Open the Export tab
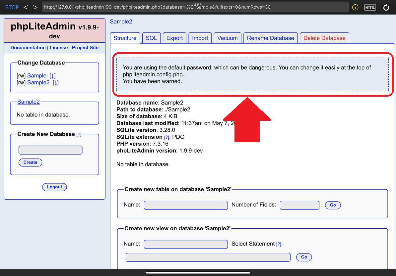 coord(174,38)
